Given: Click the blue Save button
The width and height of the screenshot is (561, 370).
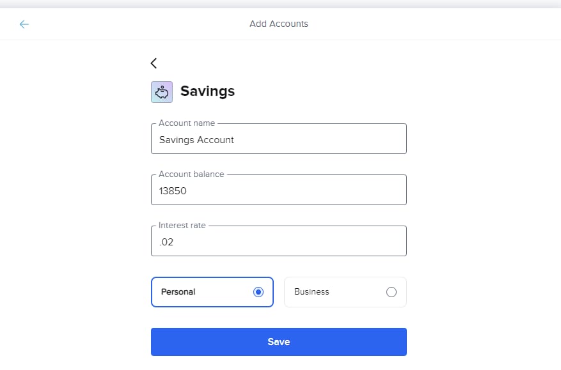Looking at the screenshot, I should [279, 342].
